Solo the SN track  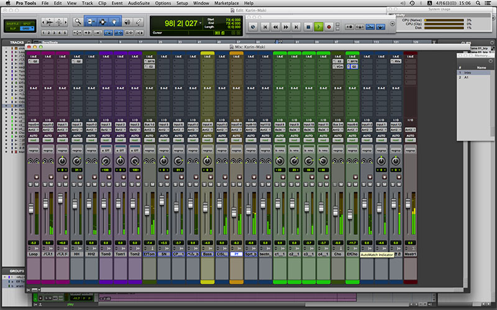161,184
